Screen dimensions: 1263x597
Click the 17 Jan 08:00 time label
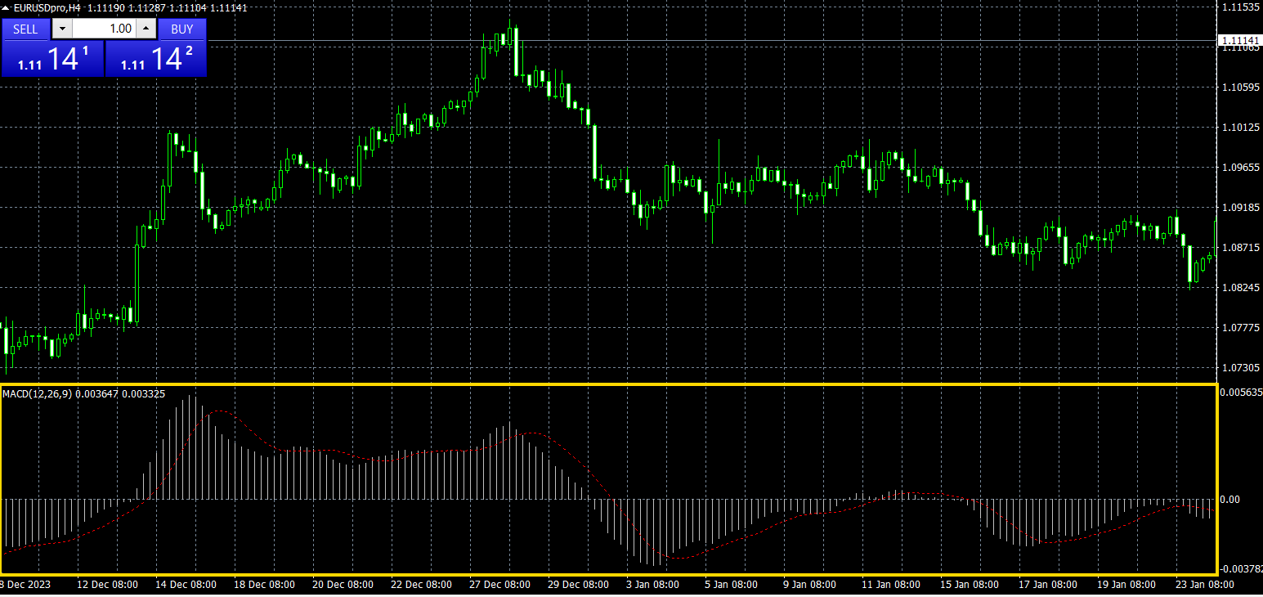[1047, 585]
